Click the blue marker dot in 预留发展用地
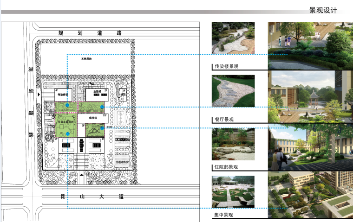The height and width of the screenshot is (222, 353). click(68, 134)
